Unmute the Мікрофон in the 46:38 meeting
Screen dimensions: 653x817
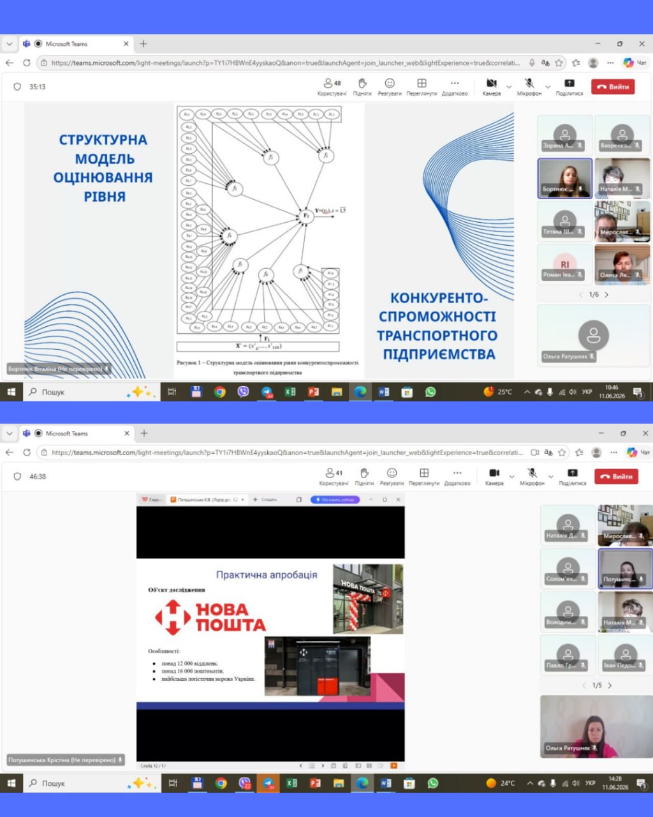coord(532,477)
